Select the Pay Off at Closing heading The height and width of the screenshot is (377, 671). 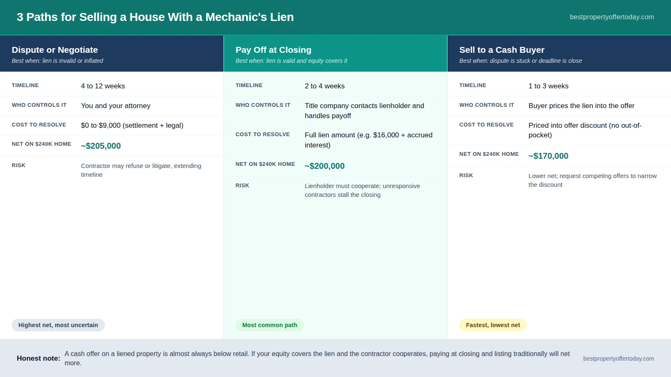click(x=273, y=50)
